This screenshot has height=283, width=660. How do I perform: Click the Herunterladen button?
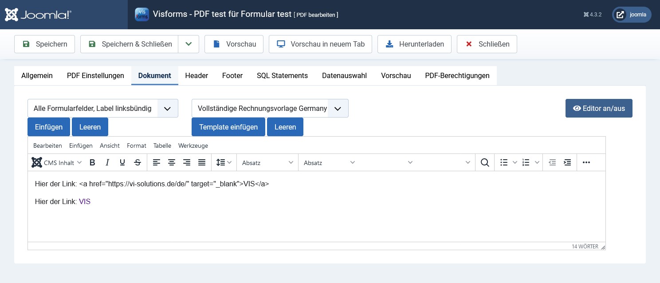tap(414, 44)
